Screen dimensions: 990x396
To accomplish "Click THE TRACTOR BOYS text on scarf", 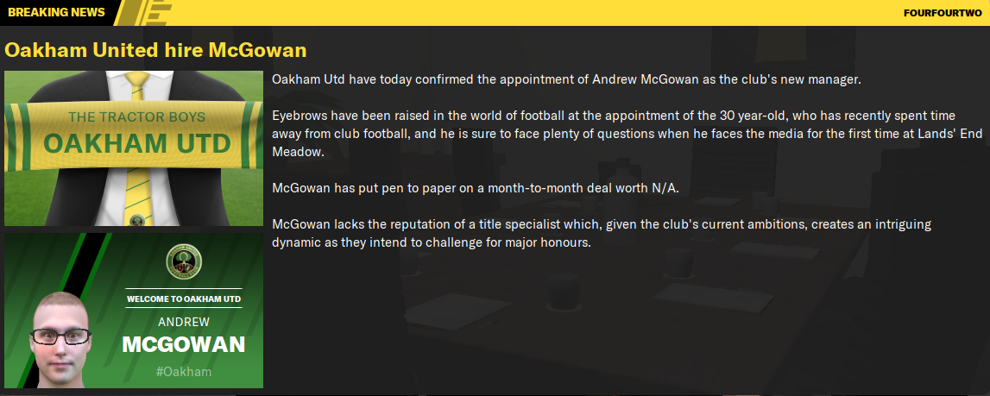I will pos(136,116).
